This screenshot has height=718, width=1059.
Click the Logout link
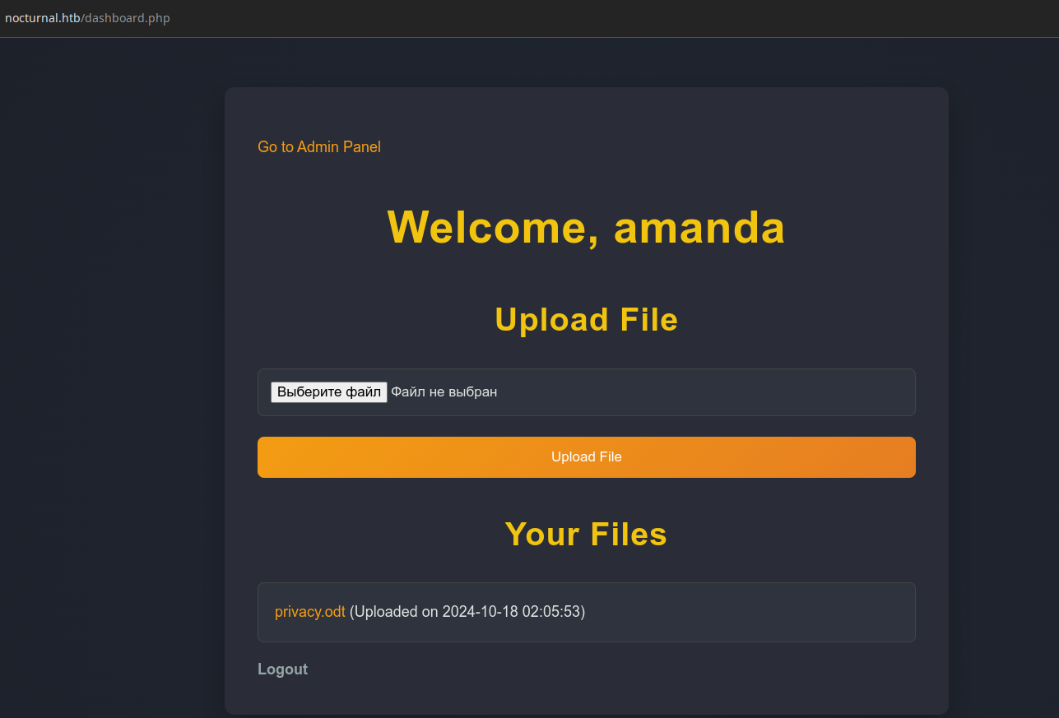pyautogui.click(x=283, y=669)
